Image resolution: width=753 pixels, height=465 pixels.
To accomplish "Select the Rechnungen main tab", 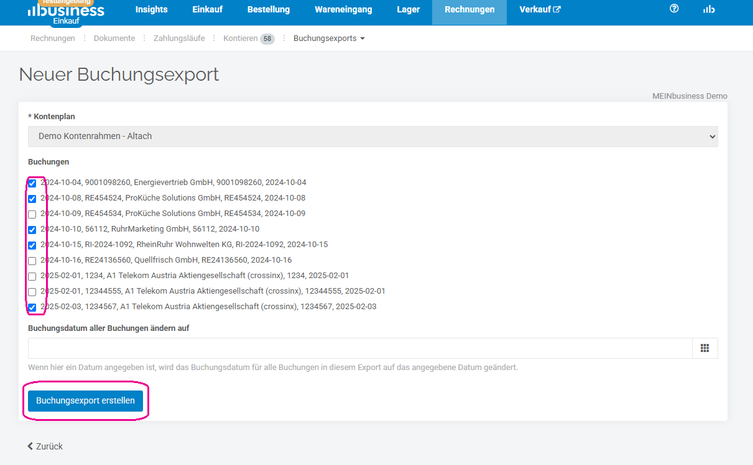I will pyautogui.click(x=469, y=9).
